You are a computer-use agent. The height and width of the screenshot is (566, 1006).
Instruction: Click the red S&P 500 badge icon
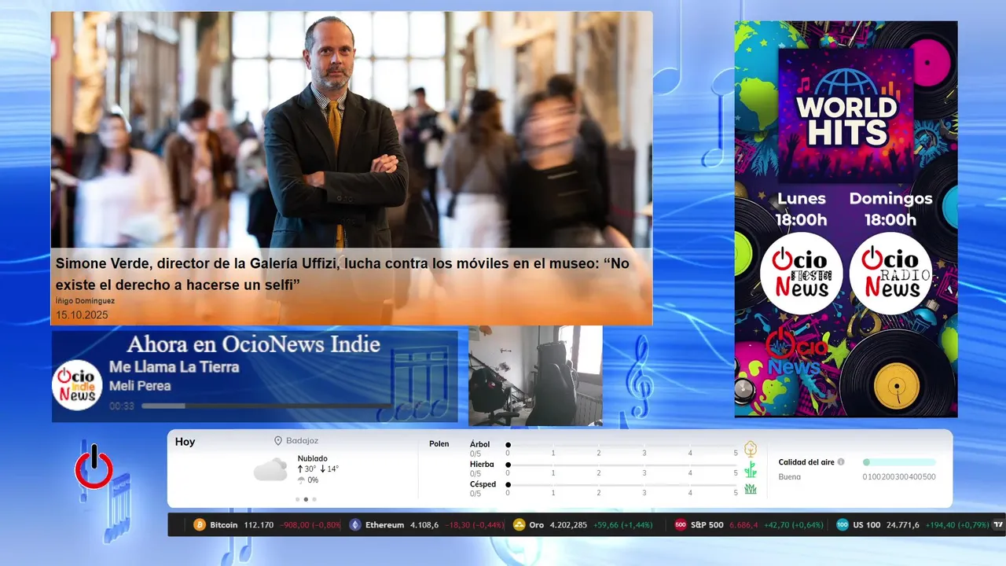(x=681, y=525)
